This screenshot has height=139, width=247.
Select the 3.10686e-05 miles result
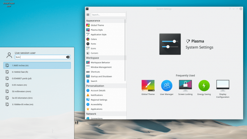pyautogui.click(x=37, y=104)
